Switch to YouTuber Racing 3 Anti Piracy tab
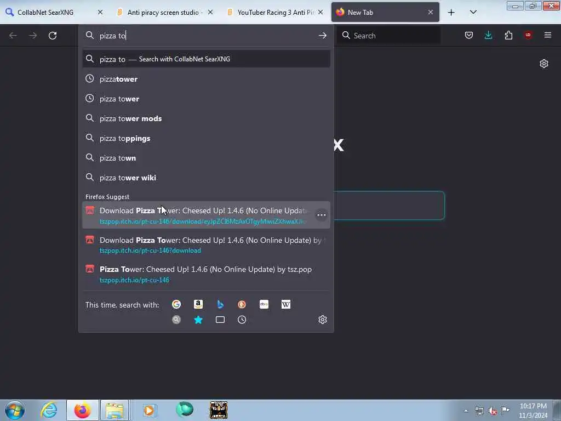This screenshot has width=561, height=421. point(276,13)
